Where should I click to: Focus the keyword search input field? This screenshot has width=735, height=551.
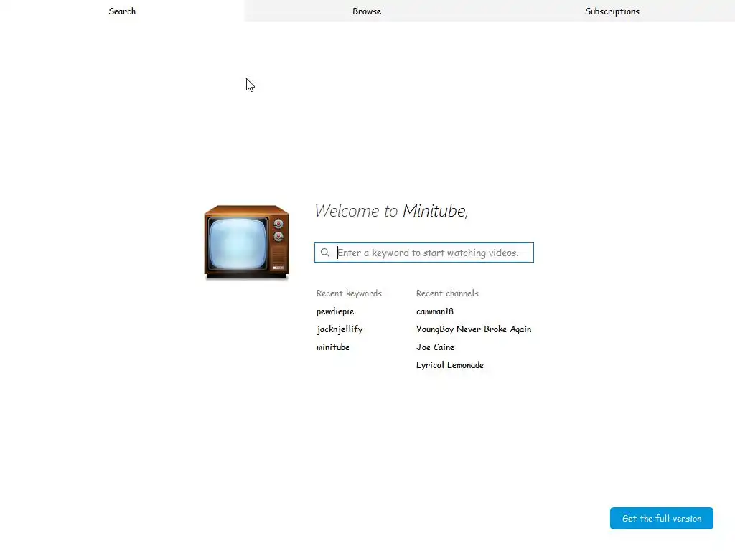point(423,253)
